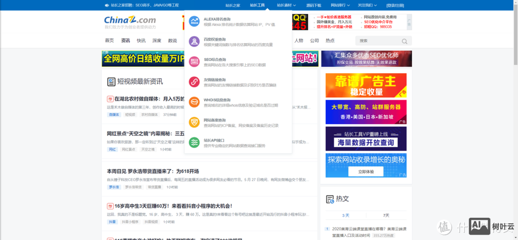Open 站长之家 in top navigation
Screen dimensions: 518x240
[233, 5]
